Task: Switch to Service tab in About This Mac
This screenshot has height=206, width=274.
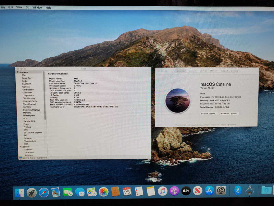Action: pyautogui.click(x=234, y=71)
